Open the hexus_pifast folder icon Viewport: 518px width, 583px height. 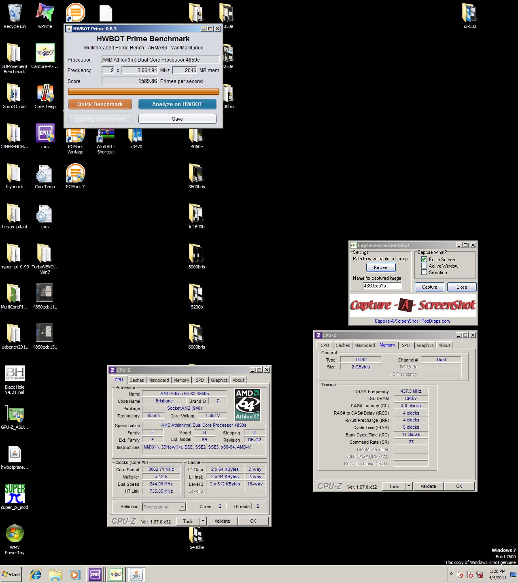coord(15,213)
